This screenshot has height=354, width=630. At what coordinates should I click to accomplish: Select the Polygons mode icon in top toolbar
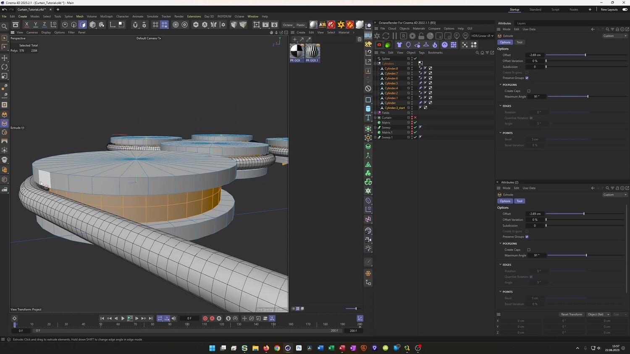click(83, 25)
